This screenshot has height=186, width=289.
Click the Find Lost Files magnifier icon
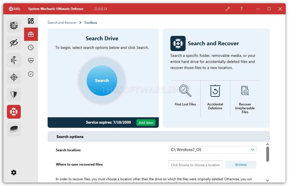point(185,91)
